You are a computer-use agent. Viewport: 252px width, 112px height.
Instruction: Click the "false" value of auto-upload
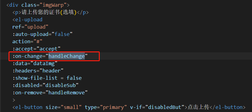[62, 34]
